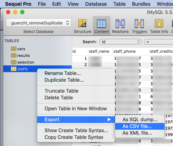The image size is (173, 146).
Task: Choose Delete Table from context menu
Action: [x=76, y=98]
